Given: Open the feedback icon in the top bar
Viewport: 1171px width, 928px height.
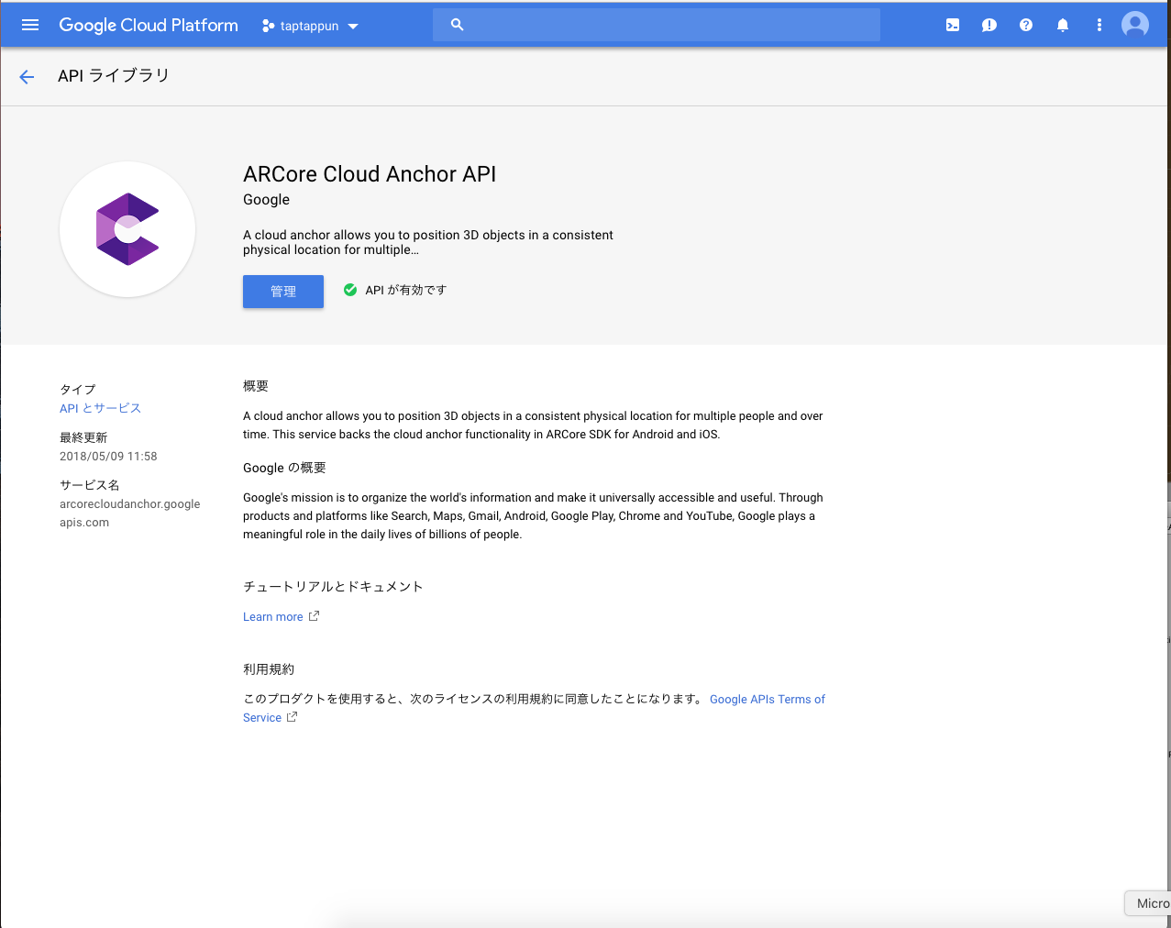Looking at the screenshot, I should pos(989,25).
